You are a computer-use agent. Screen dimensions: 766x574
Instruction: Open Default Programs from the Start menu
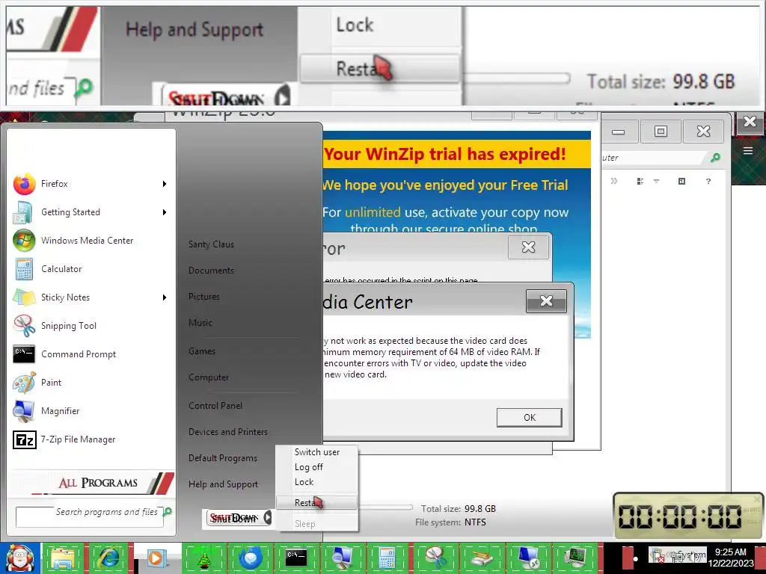(x=223, y=458)
